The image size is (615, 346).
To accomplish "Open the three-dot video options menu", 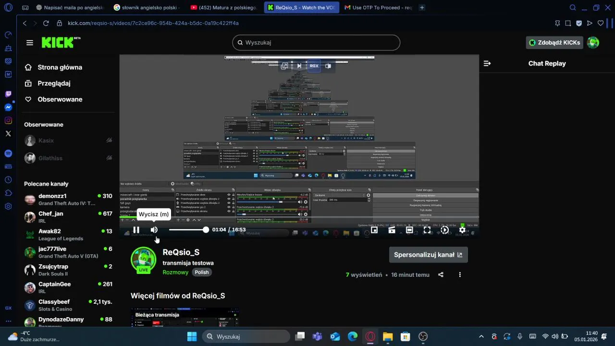I will click(x=460, y=275).
